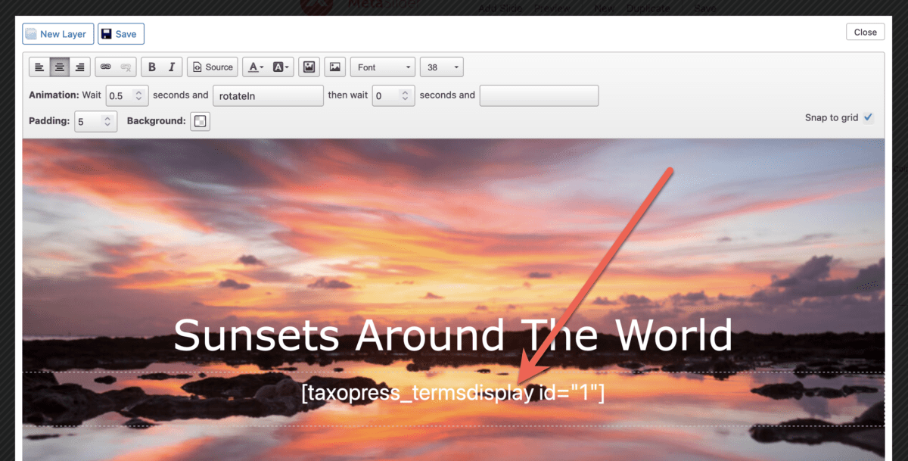Open the Font family dropdown
Screen dimensions: 908x461
382,67
